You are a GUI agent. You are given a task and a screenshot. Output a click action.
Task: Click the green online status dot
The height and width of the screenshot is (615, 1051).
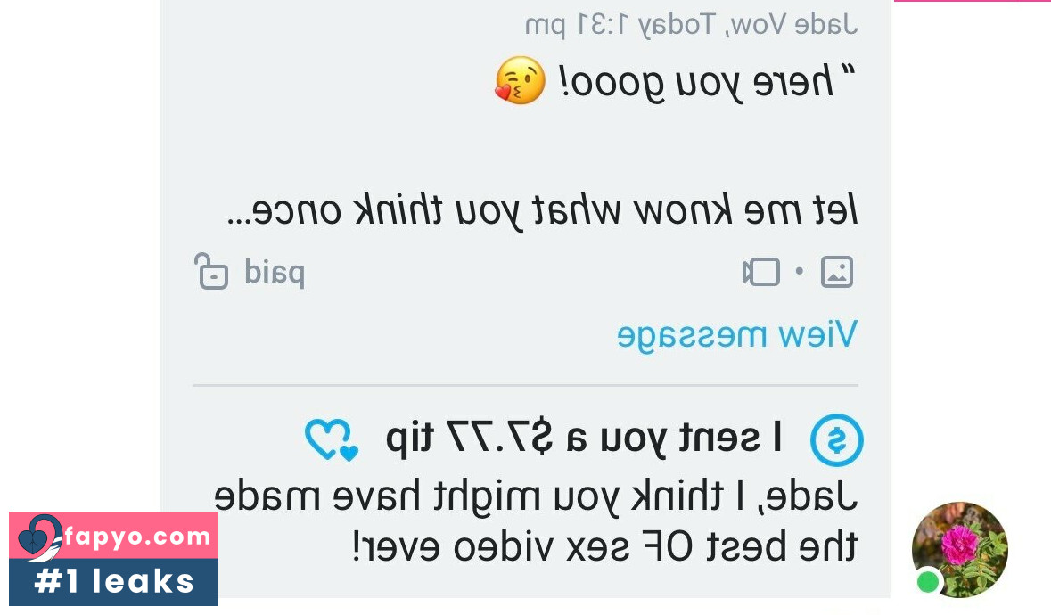point(928,581)
